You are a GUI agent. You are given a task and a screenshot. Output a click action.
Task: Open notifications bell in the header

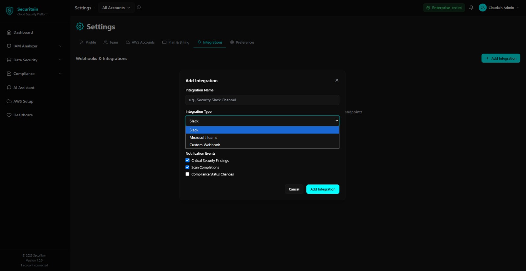tap(471, 8)
